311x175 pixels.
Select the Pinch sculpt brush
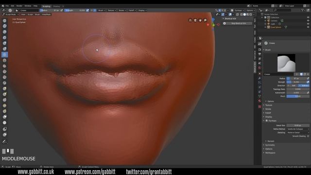[4, 83]
